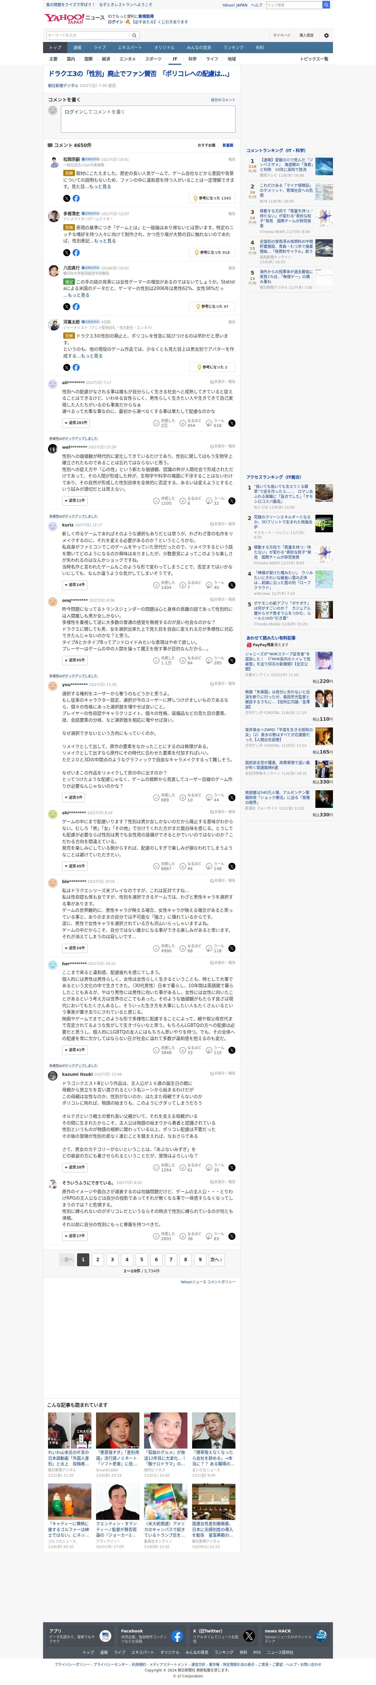
Task: Share 河嶌太郎's comment on Facebook
Action: (76, 368)
